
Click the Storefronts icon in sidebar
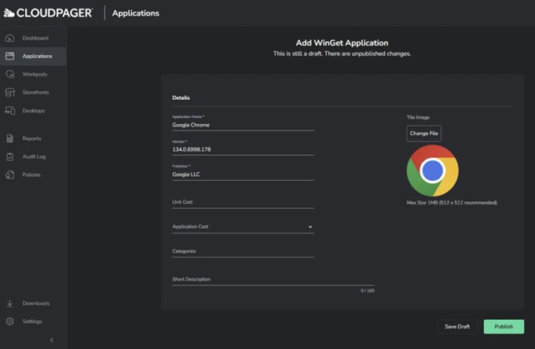[x=9, y=92]
